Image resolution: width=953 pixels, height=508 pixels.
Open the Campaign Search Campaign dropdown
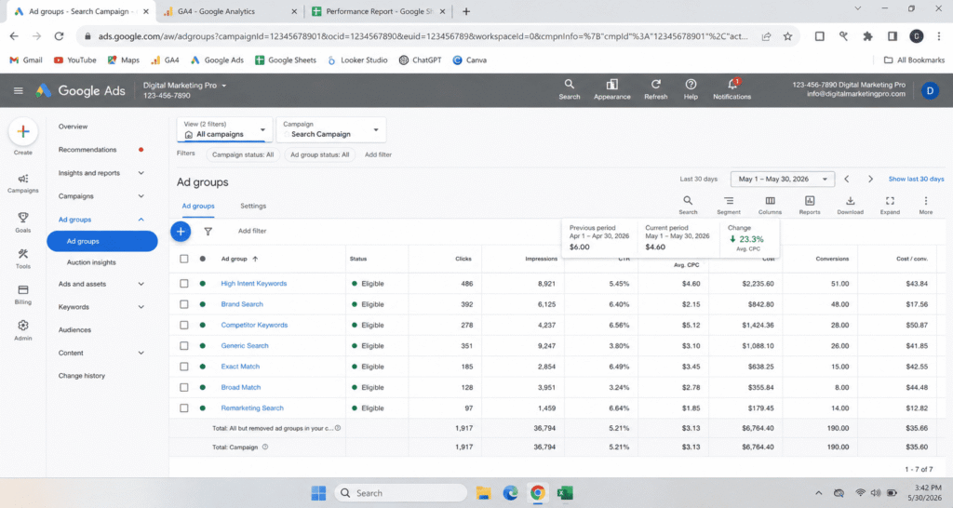331,129
